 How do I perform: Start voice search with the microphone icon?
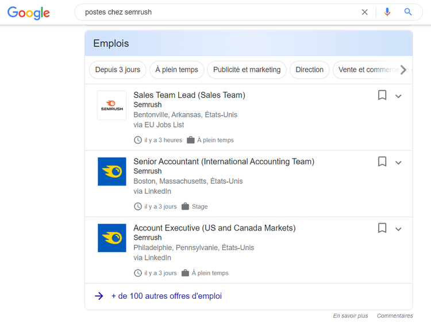tap(387, 12)
